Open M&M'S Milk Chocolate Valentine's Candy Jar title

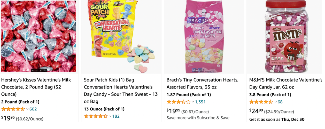[x=286, y=83]
